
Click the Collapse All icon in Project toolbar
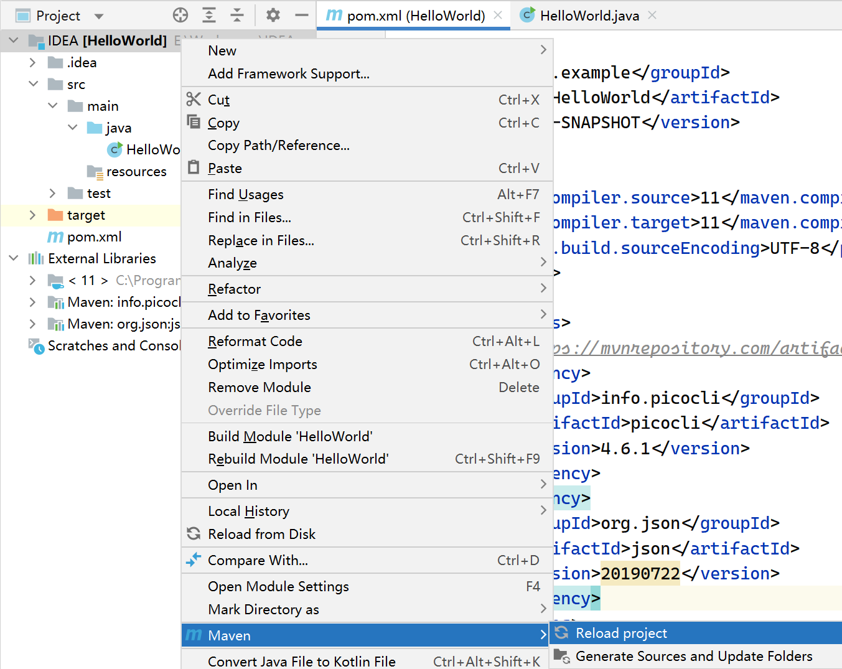[237, 16]
